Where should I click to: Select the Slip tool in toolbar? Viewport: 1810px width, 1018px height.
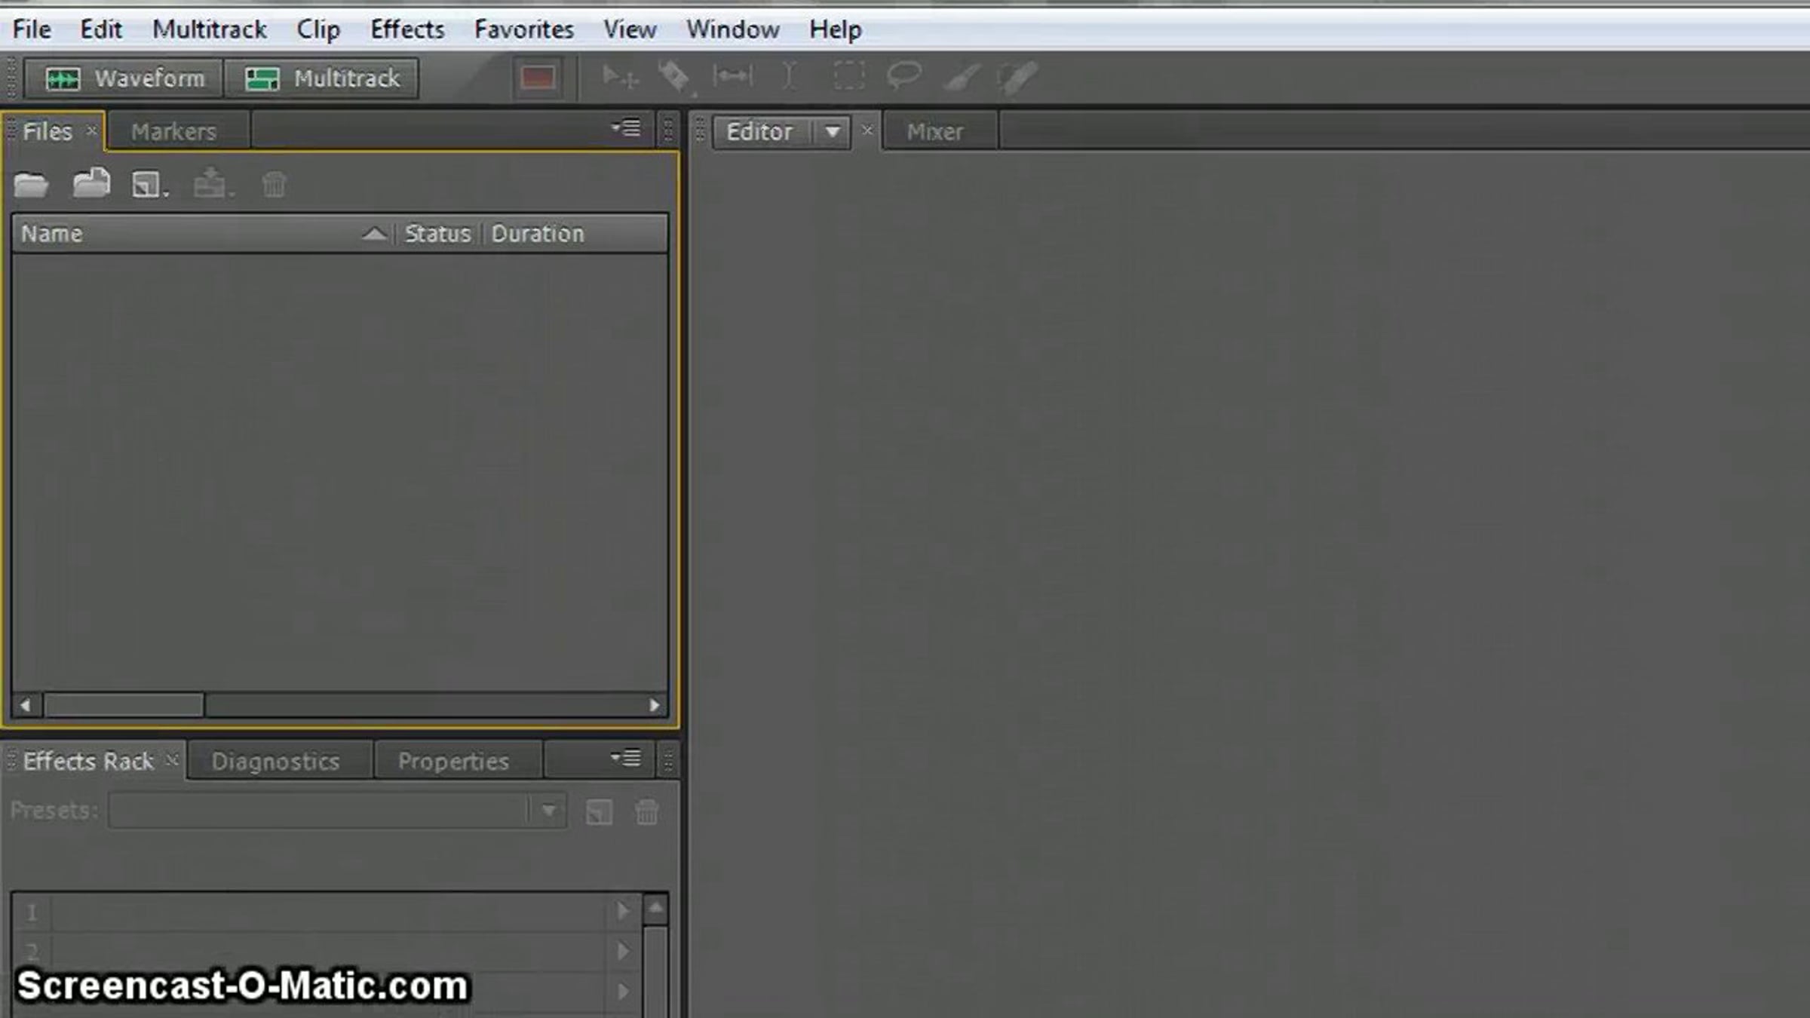(732, 77)
